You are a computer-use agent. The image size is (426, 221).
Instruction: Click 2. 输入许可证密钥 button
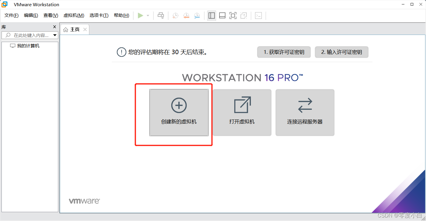click(x=342, y=52)
